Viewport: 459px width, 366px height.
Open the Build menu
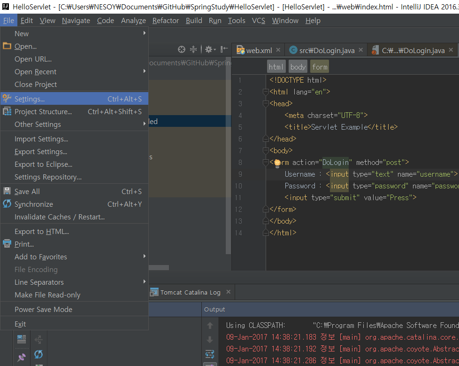[x=194, y=21]
